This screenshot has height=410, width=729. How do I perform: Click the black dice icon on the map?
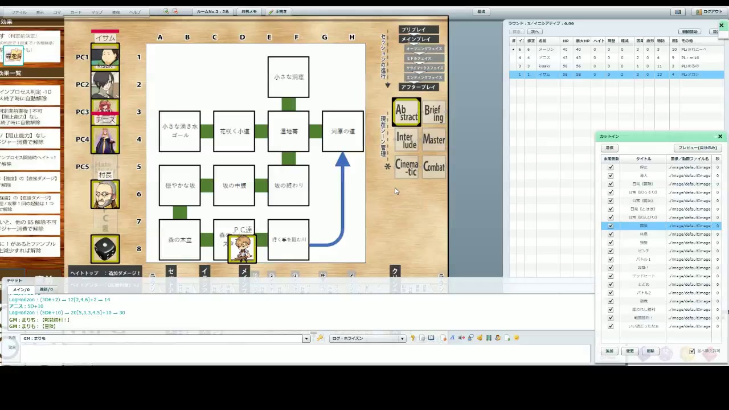105,249
